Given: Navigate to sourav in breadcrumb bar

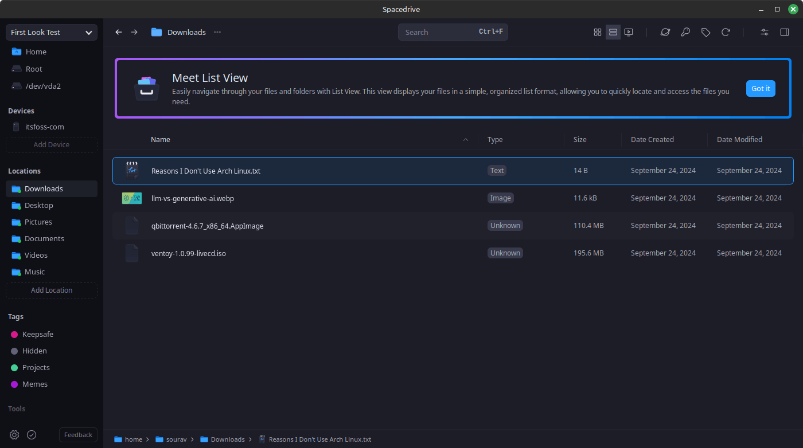Looking at the screenshot, I should 176,439.
